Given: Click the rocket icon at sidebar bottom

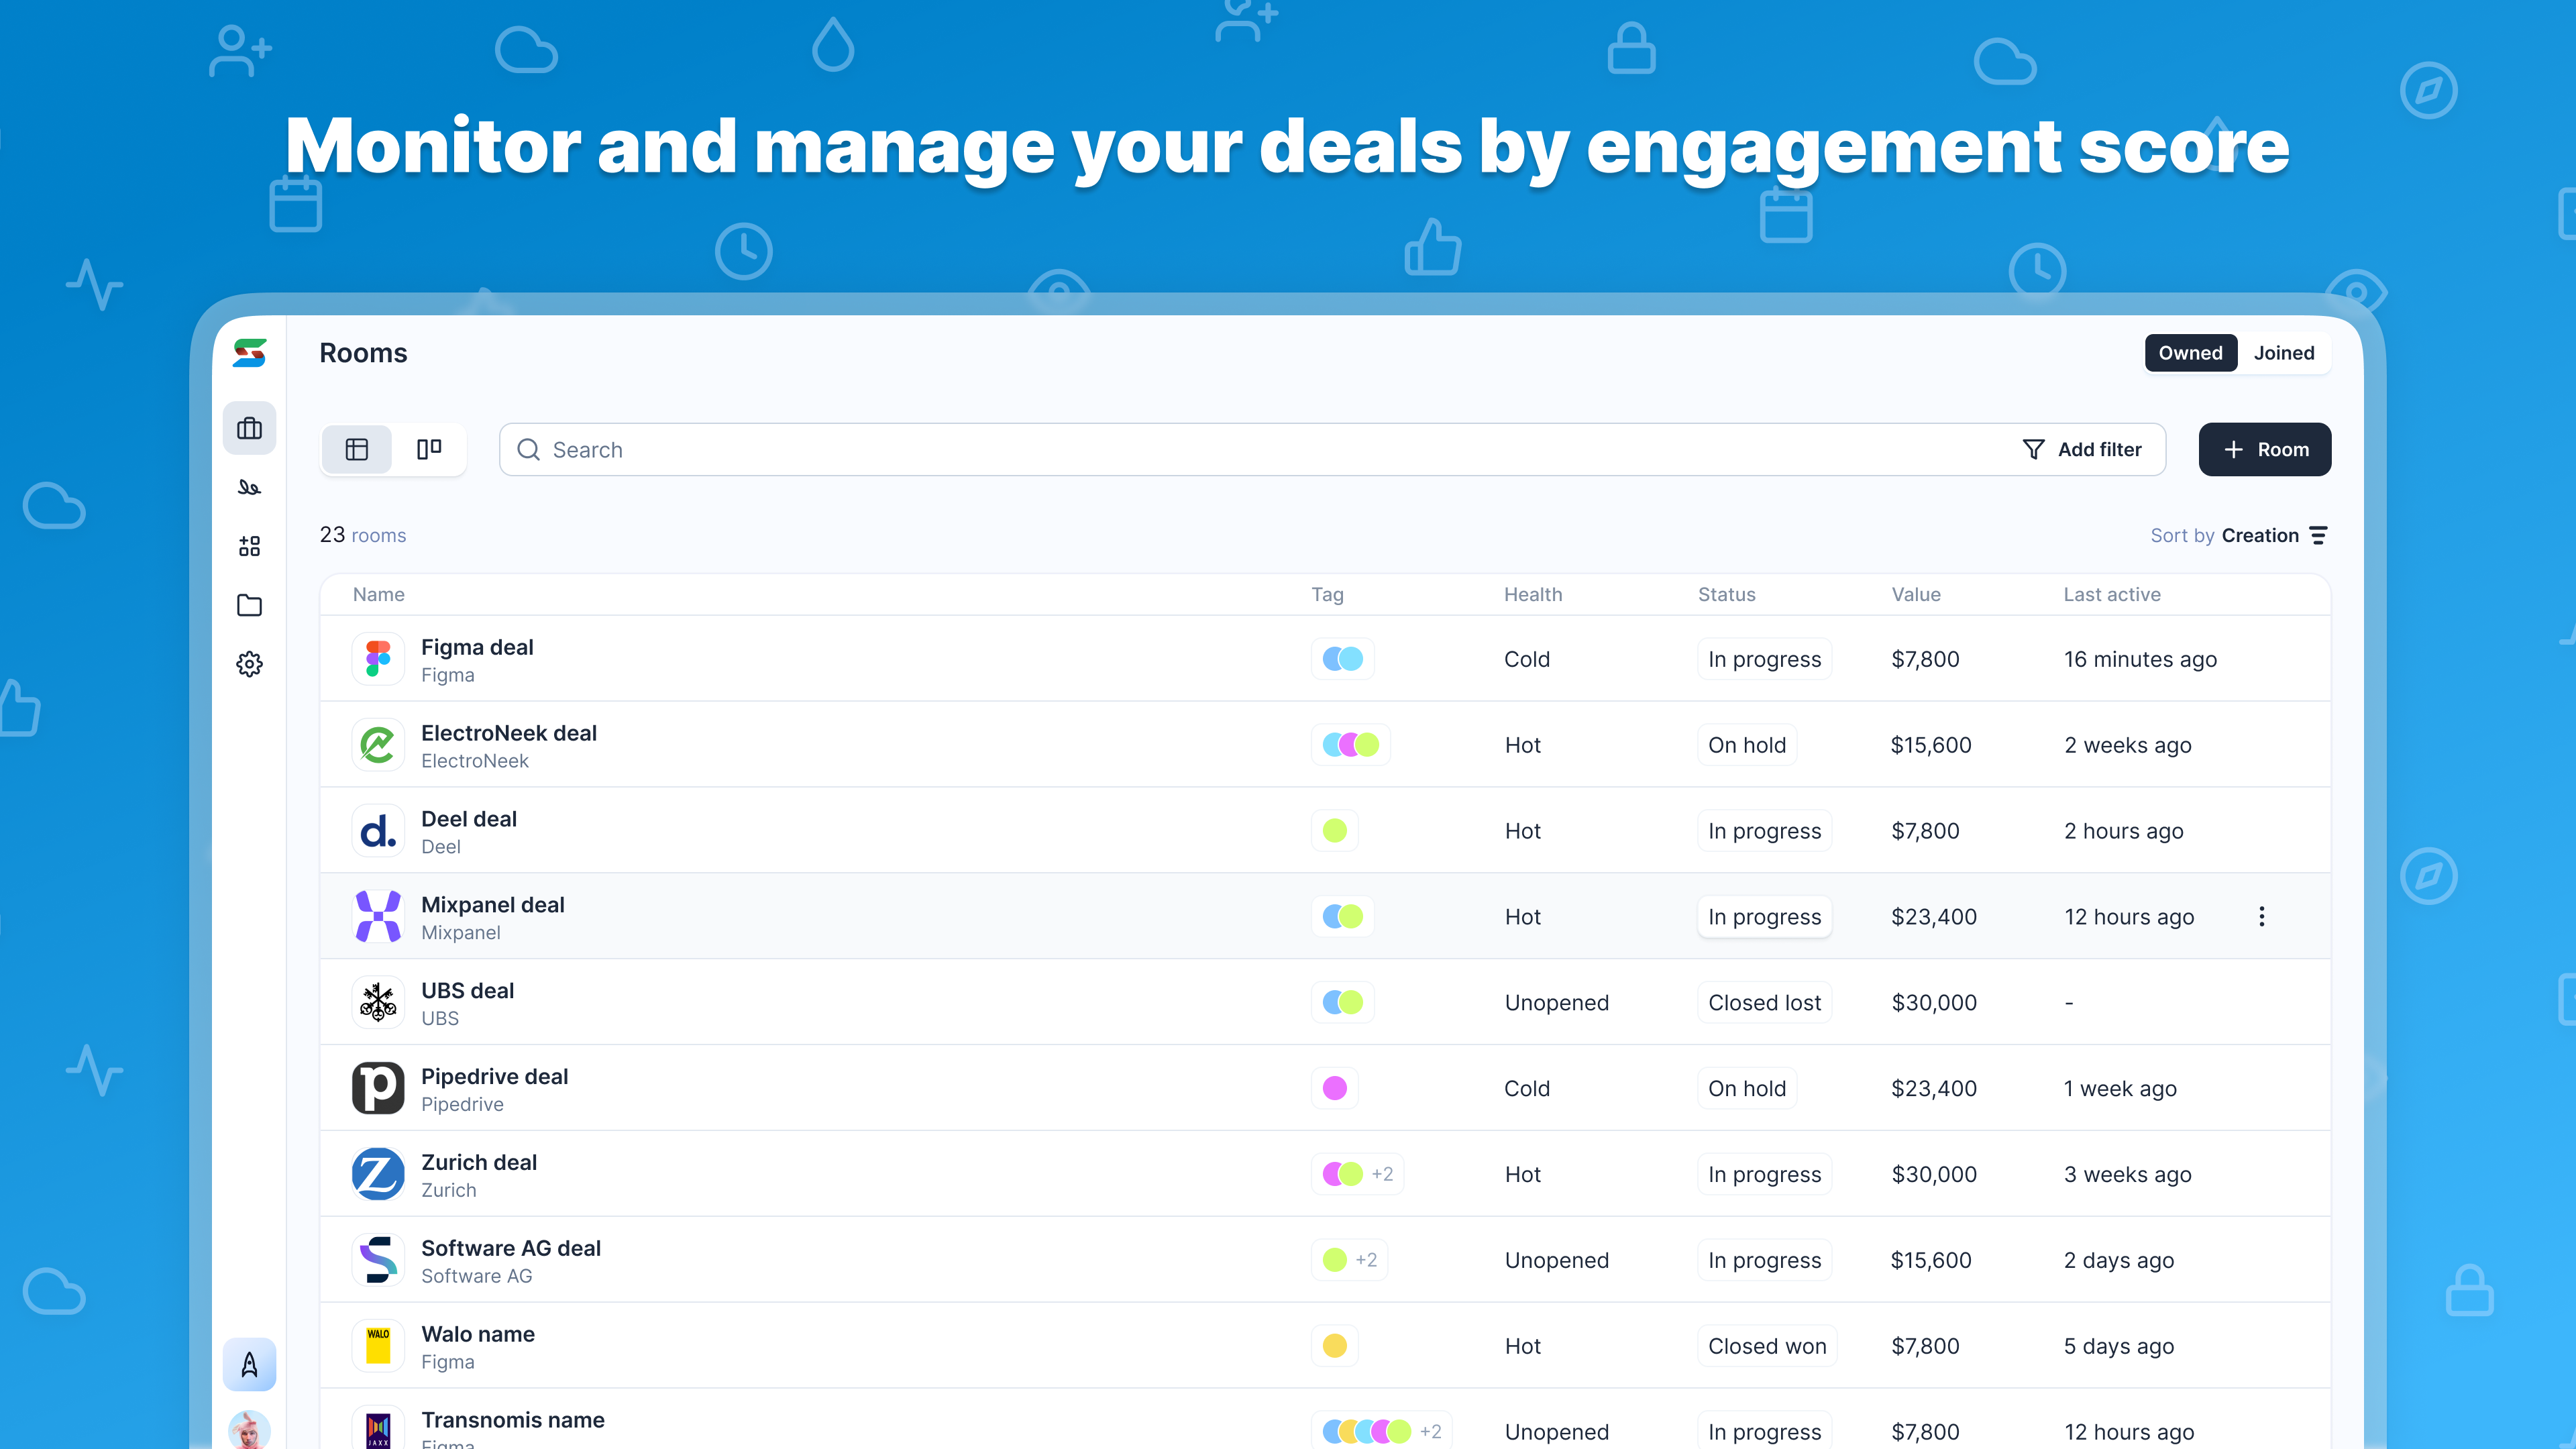Looking at the screenshot, I should [x=249, y=1364].
